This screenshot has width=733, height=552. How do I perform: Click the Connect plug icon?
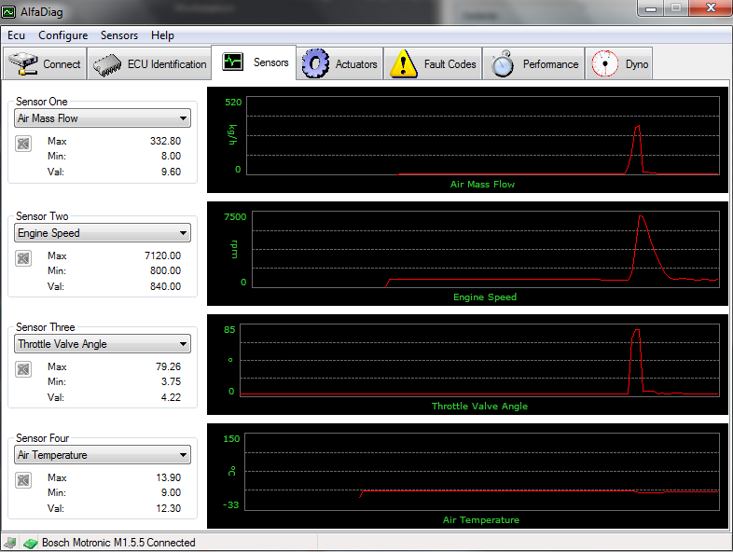pyautogui.click(x=23, y=64)
